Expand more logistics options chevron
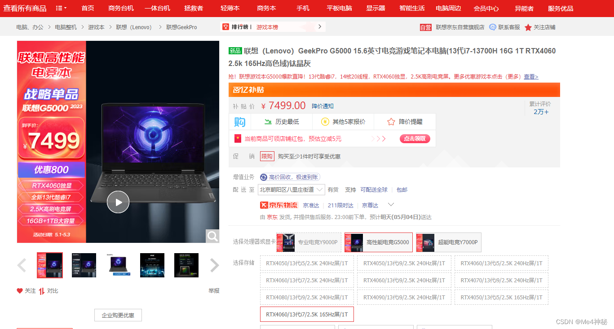 click(x=391, y=205)
